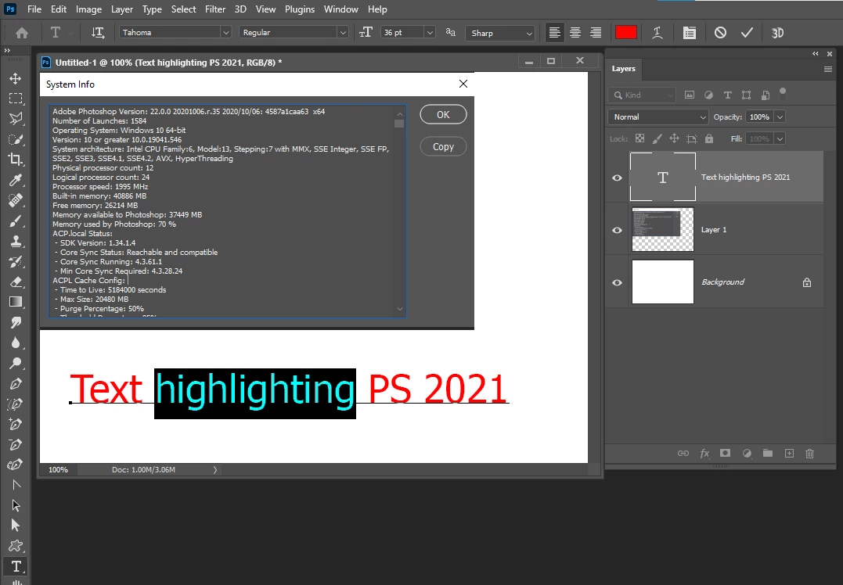Select the Gradient tool
The width and height of the screenshot is (843, 585).
click(x=15, y=302)
